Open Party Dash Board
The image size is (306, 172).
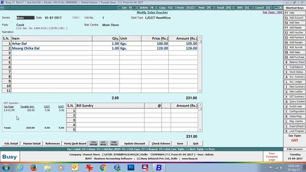click(75, 143)
